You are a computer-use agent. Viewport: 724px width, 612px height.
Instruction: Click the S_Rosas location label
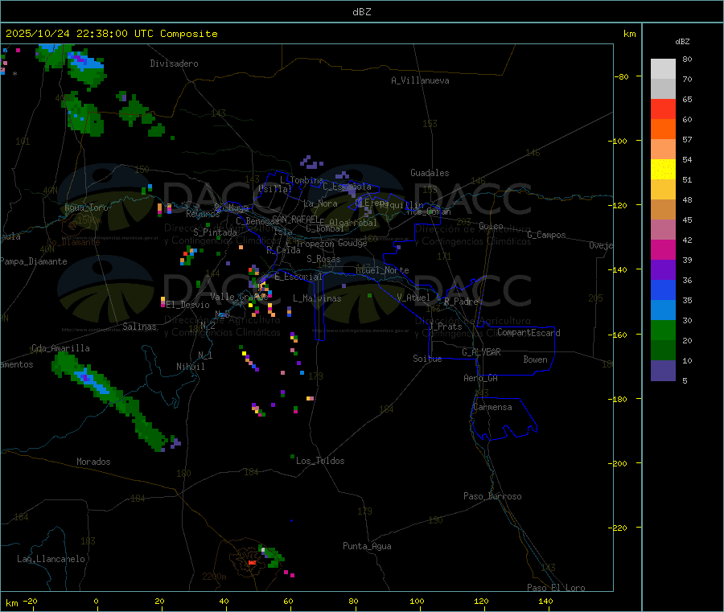323,259
